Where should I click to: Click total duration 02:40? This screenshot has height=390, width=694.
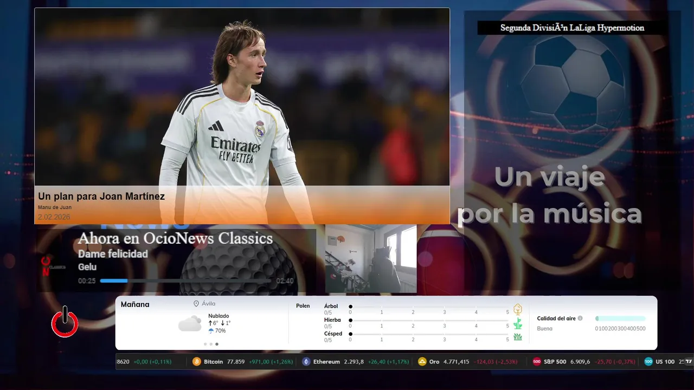click(285, 281)
